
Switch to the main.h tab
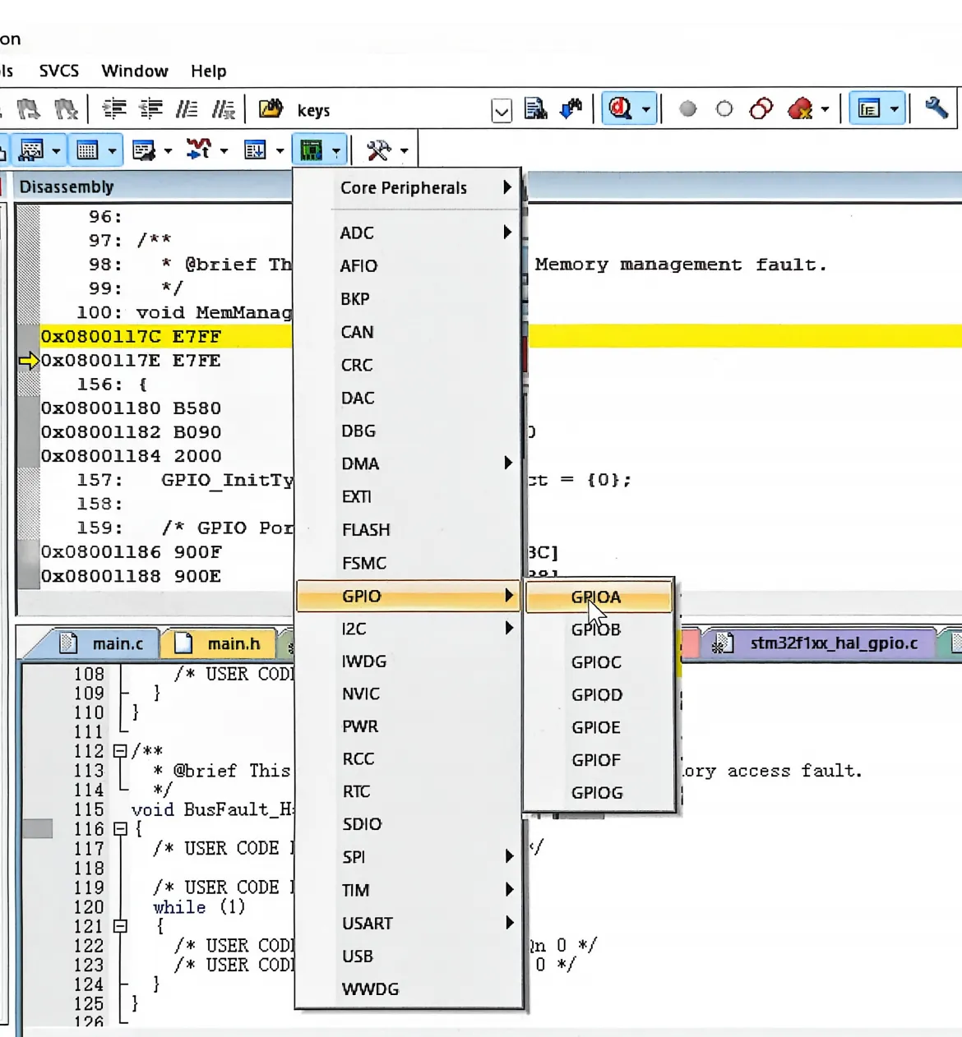pos(234,643)
